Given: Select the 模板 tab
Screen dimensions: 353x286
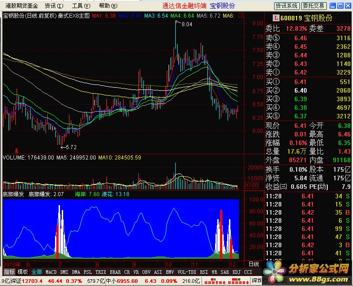Looking at the screenshot, I should tap(23, 272).
